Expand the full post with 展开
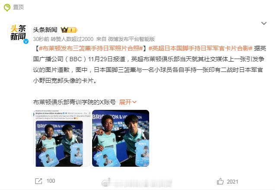 (125, 102)
